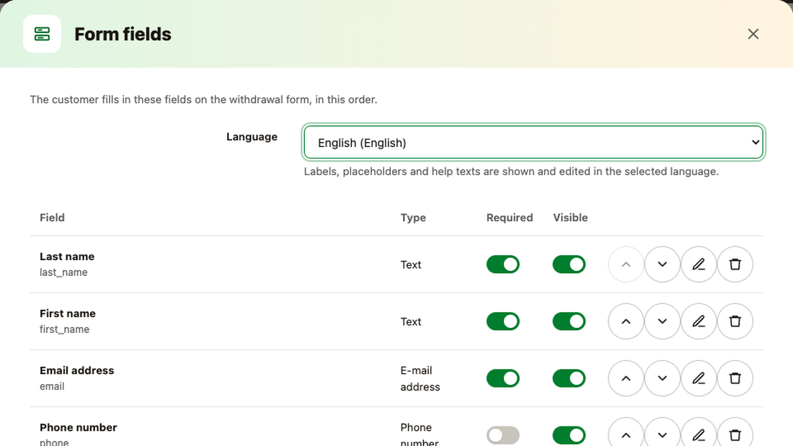This screenshot has width=793, height=446.
Task: Open the Language dropdown
Action: pos(533,142)
